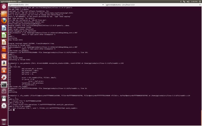Open the Amazon launcher icon
202x126 pixels.
click(x=4, y=63)
